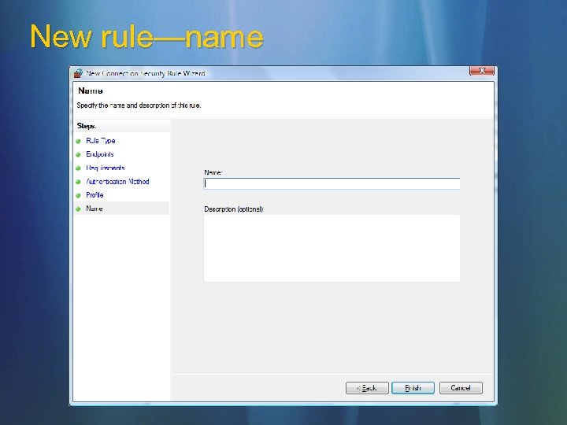Click the green bullet beside Profile
The height and width of the screenshot is (425, 567).
coord(78,195)
